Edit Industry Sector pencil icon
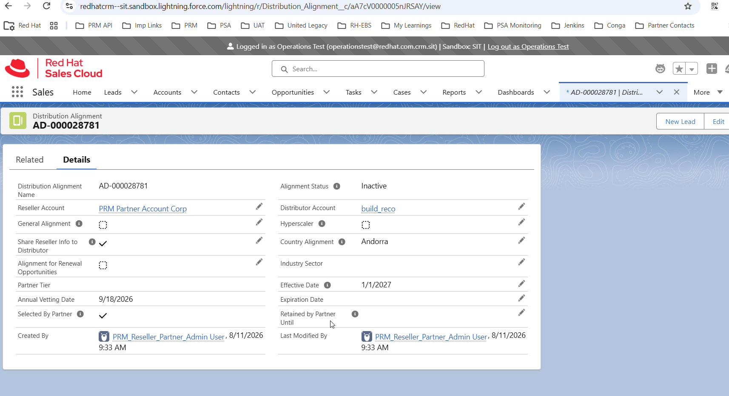The height and width of the screenshot is (396, 729). tap(521, 262)
